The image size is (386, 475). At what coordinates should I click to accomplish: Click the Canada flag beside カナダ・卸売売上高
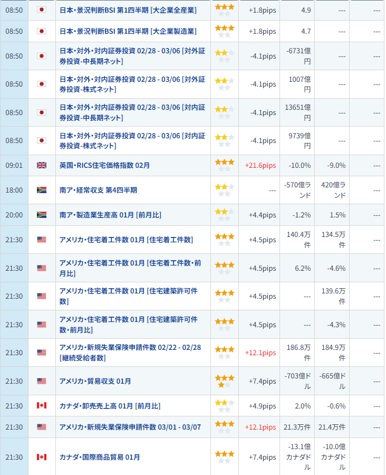click(x=42, y=405)
